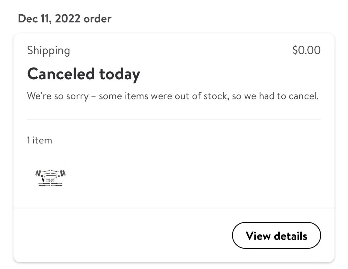Click the out of stock cancellation message
The height and width of the screenshot is (269, 348).
(173, 96)
